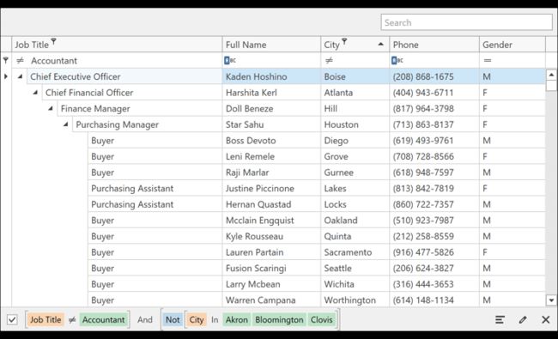Click the Atlanta city cell
Viewport: 558px width, 339px height.
(x=355, y=93)
